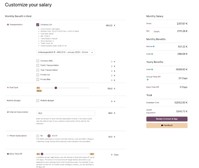199x168 pixels.
Task: Click the phone icon beside Phone Subscription
Action: tap(7, 136)
